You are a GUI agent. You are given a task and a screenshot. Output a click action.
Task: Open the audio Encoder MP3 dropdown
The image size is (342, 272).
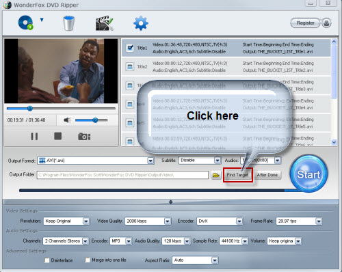point(121,241)
